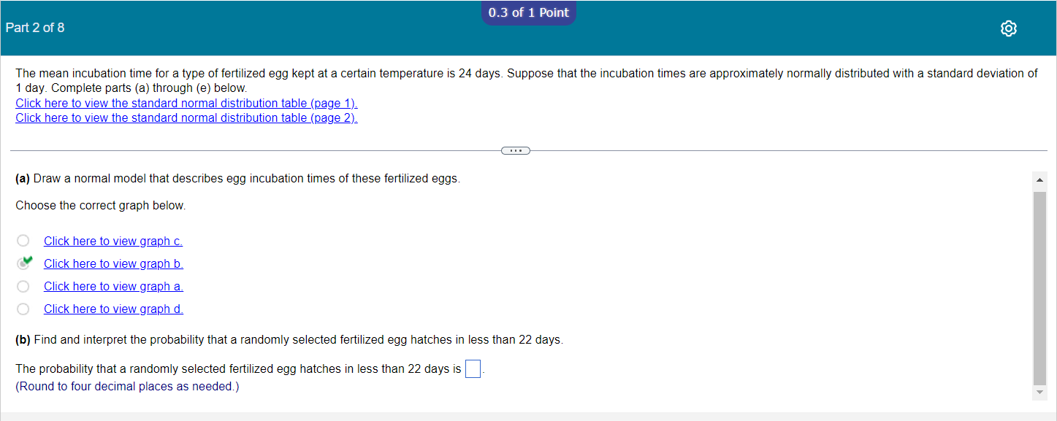
Task: View graph b via its link
Action: click(112, 263)
